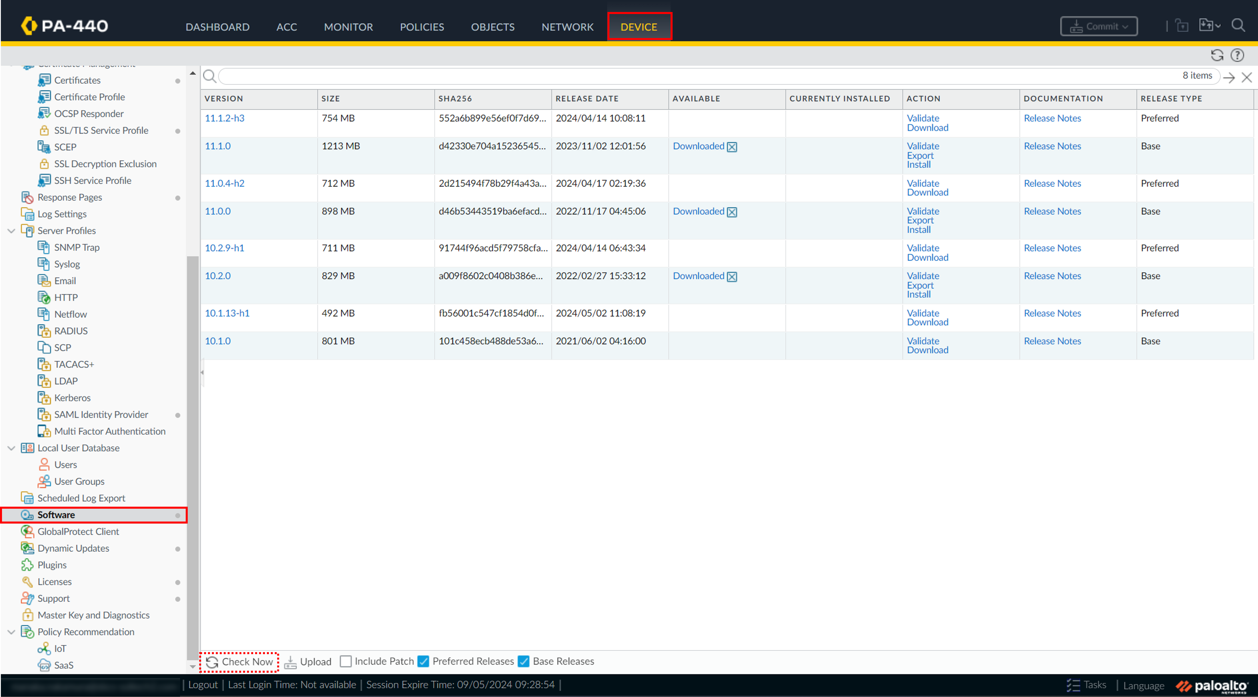
Task: Click the sidebar scroll-up arrow
Action: pos(192,73)
